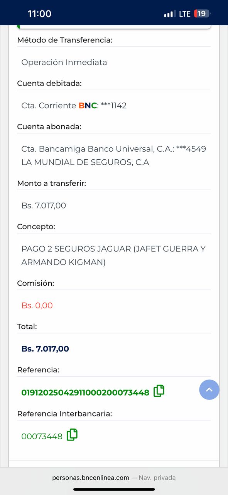Copy the Referencia Interbancaria number via icon

point(72,435)
